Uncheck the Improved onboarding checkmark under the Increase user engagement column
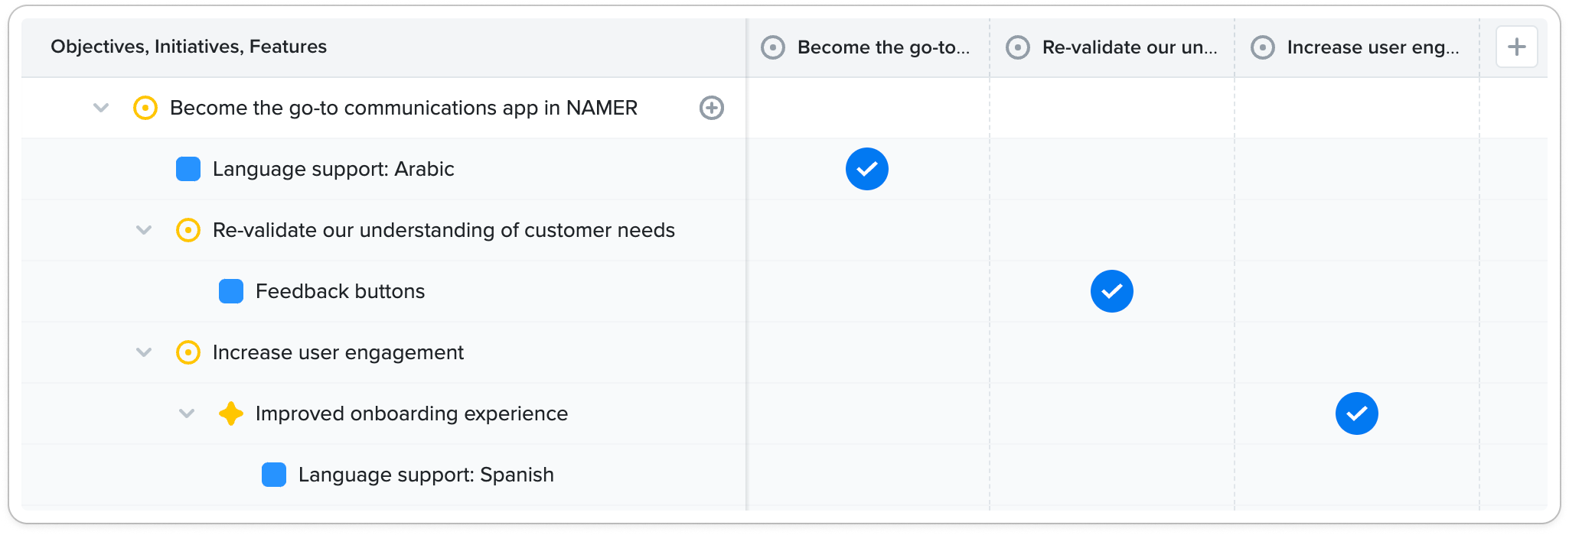 tap(1357, 413)
